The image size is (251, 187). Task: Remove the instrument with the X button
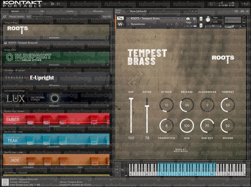point(244,16)
